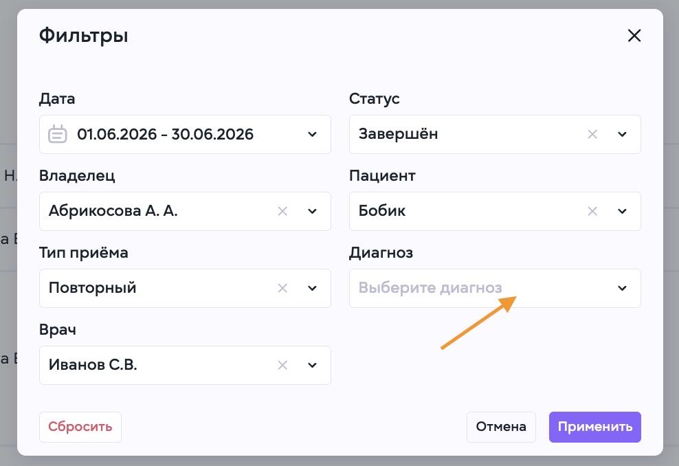The height and width of the screenshot is (466, 679).
Task: Click the date range 01.06.2026 - 30.06.2026
Action: pyautogui.click(x=165, y=134)
